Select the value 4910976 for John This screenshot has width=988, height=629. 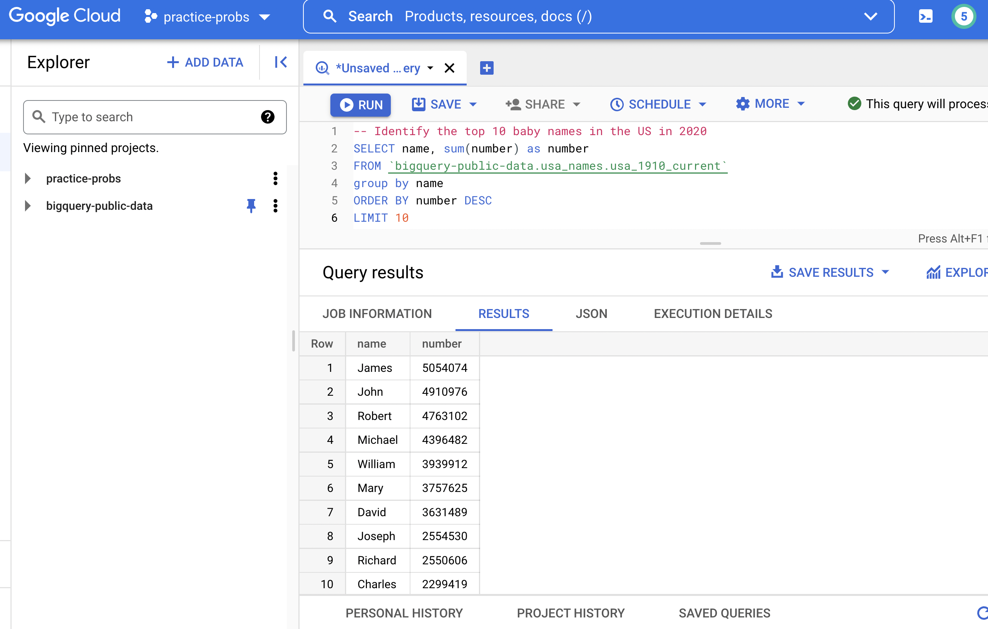coord(445,392)
